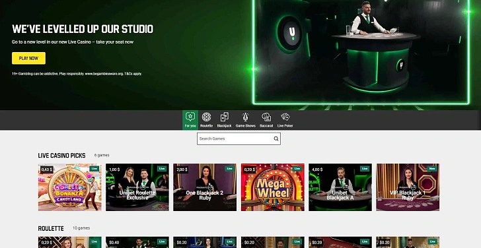Click the yellow Play Now button
The width and height of the screenshot is (481, 248).
[28, 58]
